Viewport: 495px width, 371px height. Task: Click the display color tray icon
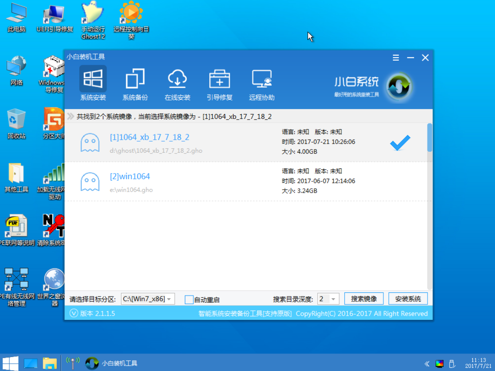point(440,364)
